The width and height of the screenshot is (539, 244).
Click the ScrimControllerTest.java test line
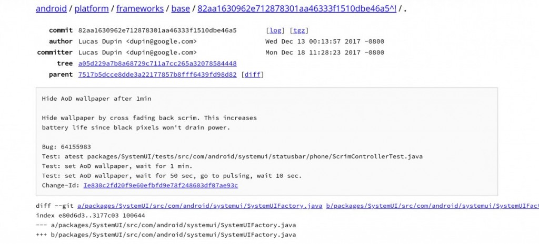coord(232,156)
